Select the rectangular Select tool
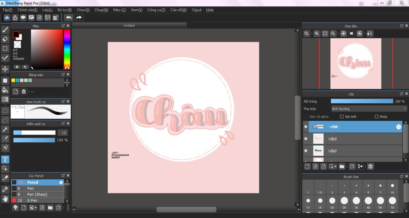The height and width of the screenshot is (218, 409). [5, 111]
